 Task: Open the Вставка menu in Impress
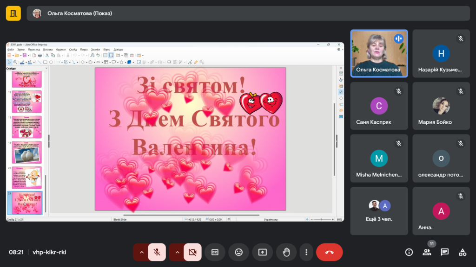[x=48, y=49]
